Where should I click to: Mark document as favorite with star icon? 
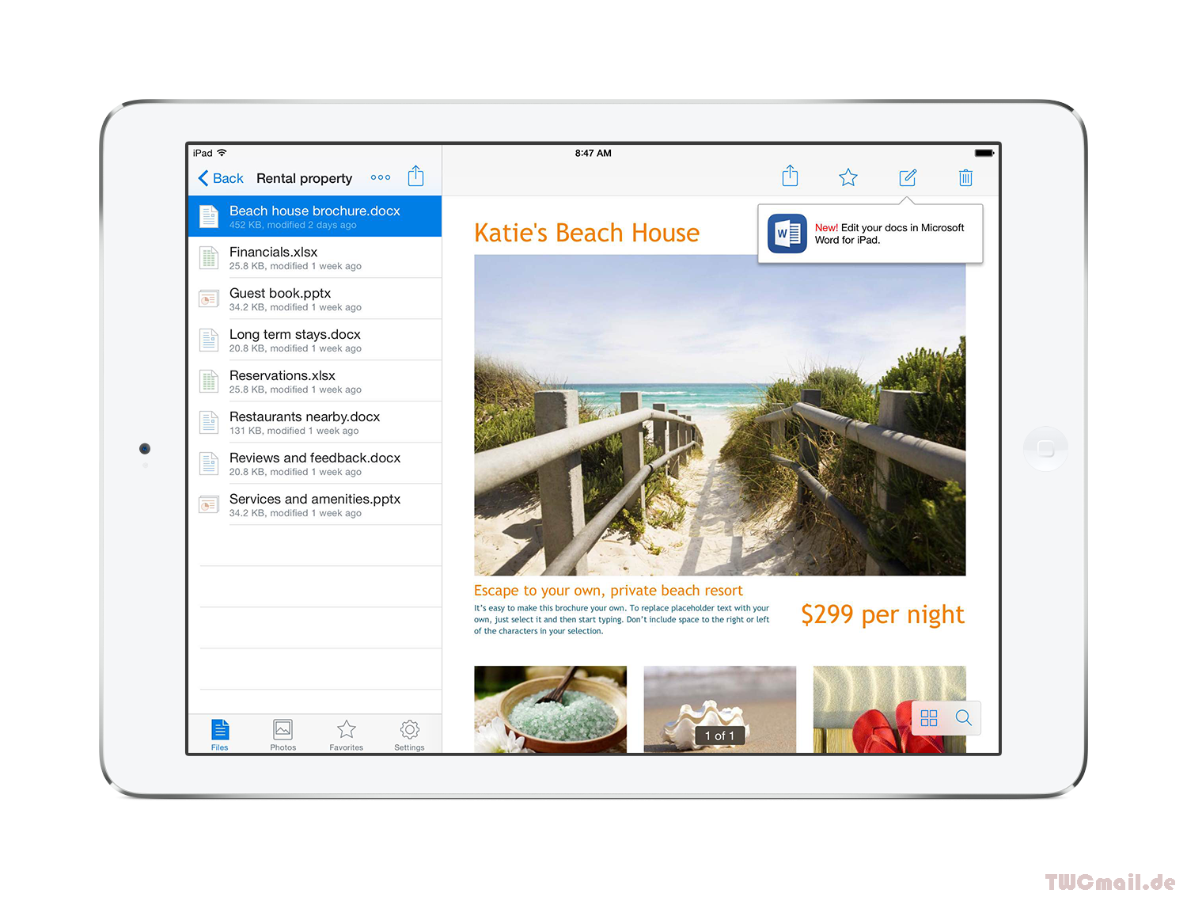[x=848, y=177]
